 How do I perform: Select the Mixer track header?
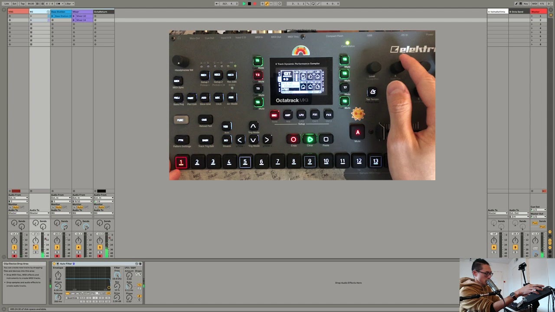click(82, 12)
